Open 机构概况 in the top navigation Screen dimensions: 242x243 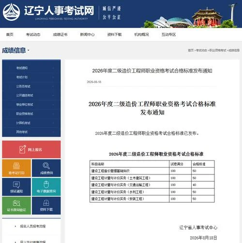click(141, 34)
